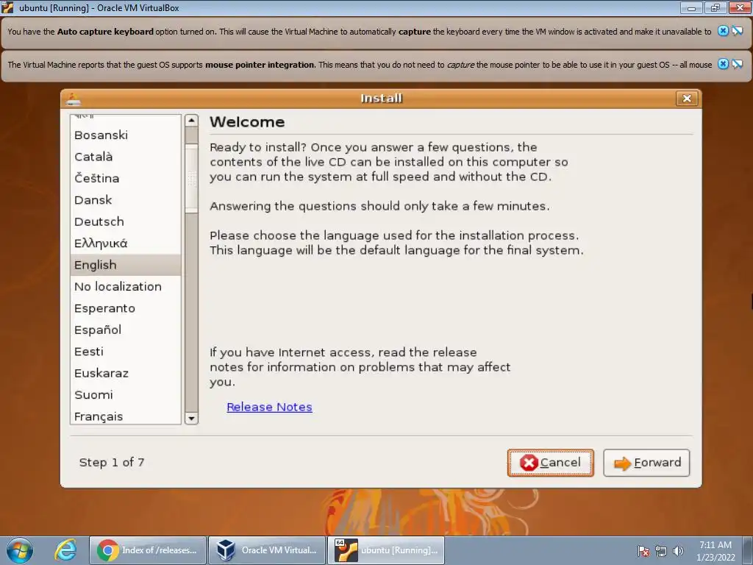Click the Install dialog title icon

point(73,99)
